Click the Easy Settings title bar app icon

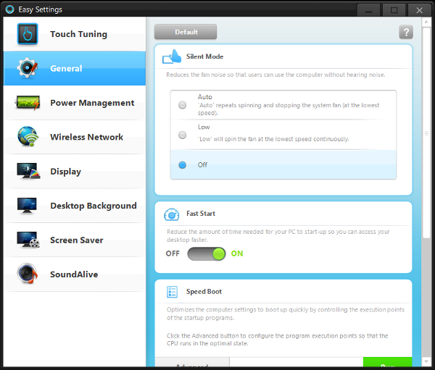point(9,9)
